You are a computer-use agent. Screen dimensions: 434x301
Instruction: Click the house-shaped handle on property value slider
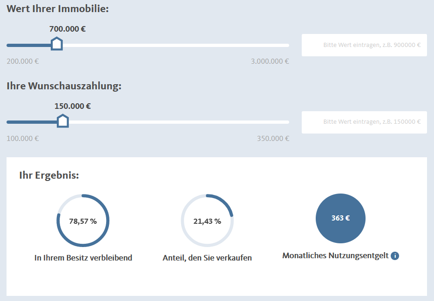click(x=56, y=45)
